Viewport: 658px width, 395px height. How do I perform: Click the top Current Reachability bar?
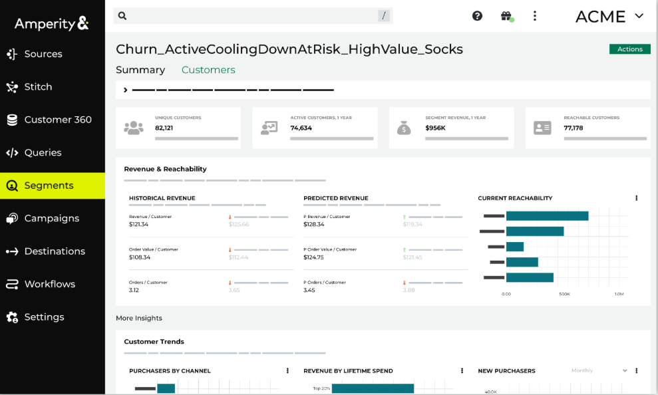click(547, 216)
